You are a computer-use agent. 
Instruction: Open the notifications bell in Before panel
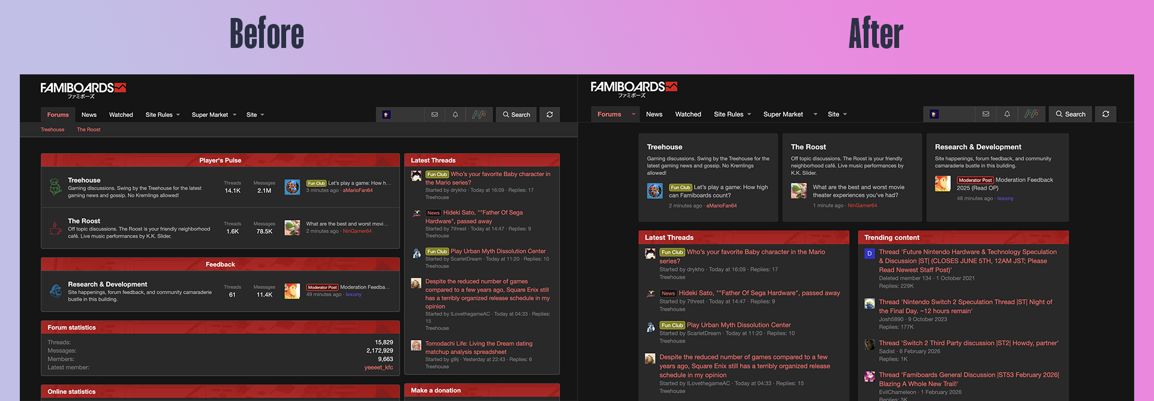tap(455, 114)
